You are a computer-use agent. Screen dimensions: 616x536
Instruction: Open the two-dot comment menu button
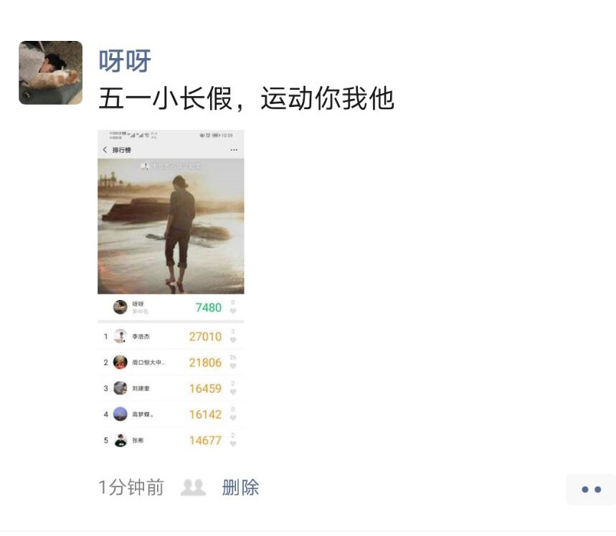[591, 489]
